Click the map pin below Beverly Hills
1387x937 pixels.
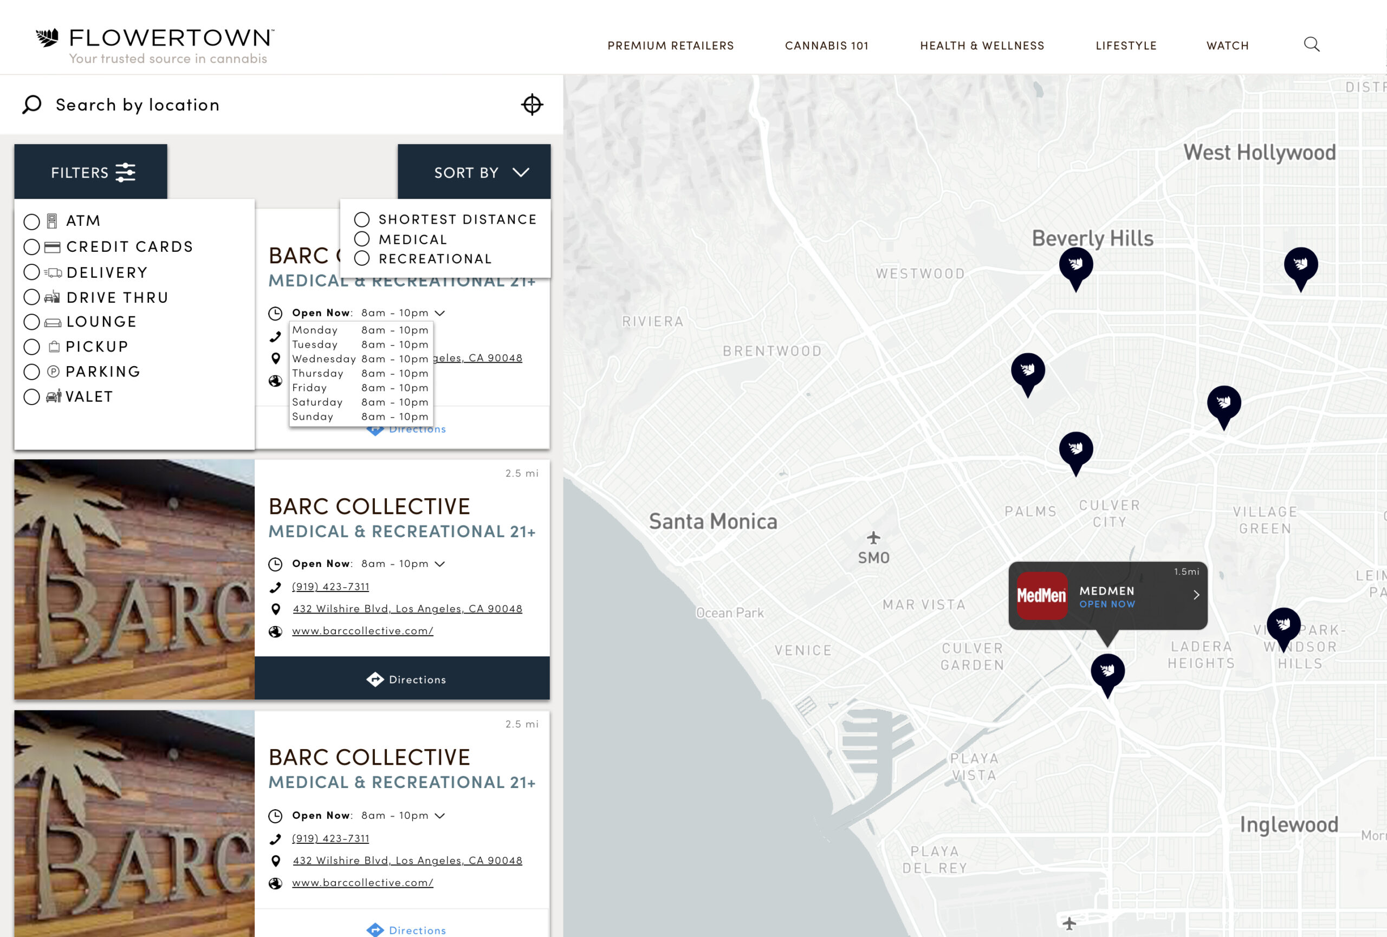click(1075, 266)
